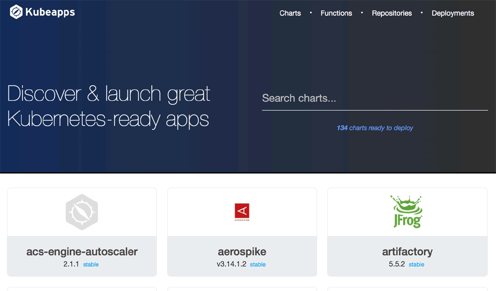
Task: Open the artifactory chart title
Action: tap(407, 252)
